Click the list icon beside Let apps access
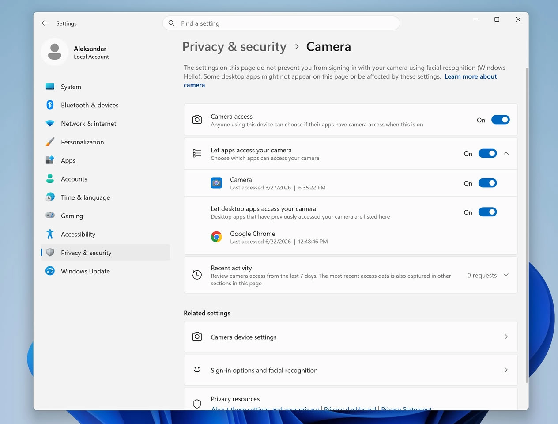The width and height of the screenshot is (558, 424). 197,153
